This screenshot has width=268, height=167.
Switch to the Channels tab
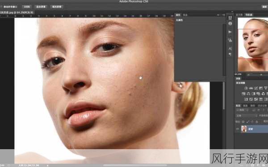(x=245, y=106)
